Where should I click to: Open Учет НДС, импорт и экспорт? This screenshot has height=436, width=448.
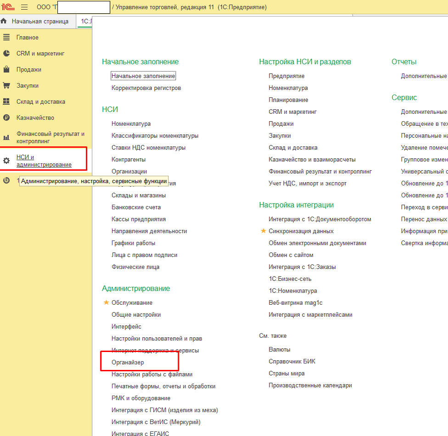[x=308, y=184]
